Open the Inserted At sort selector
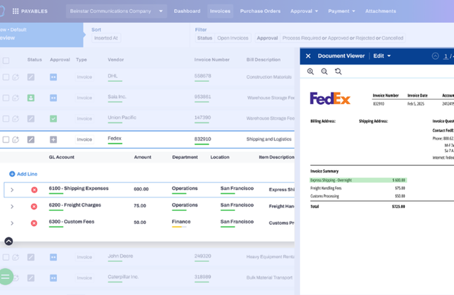This screenshot has height=295, width=454. pos(106,38)
